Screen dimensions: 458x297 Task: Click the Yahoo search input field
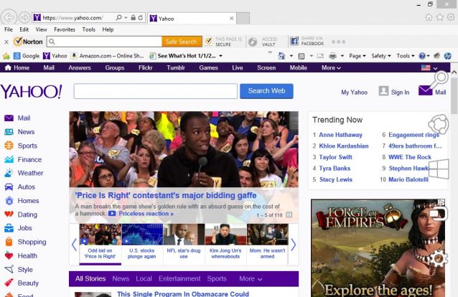coord(155,91)
